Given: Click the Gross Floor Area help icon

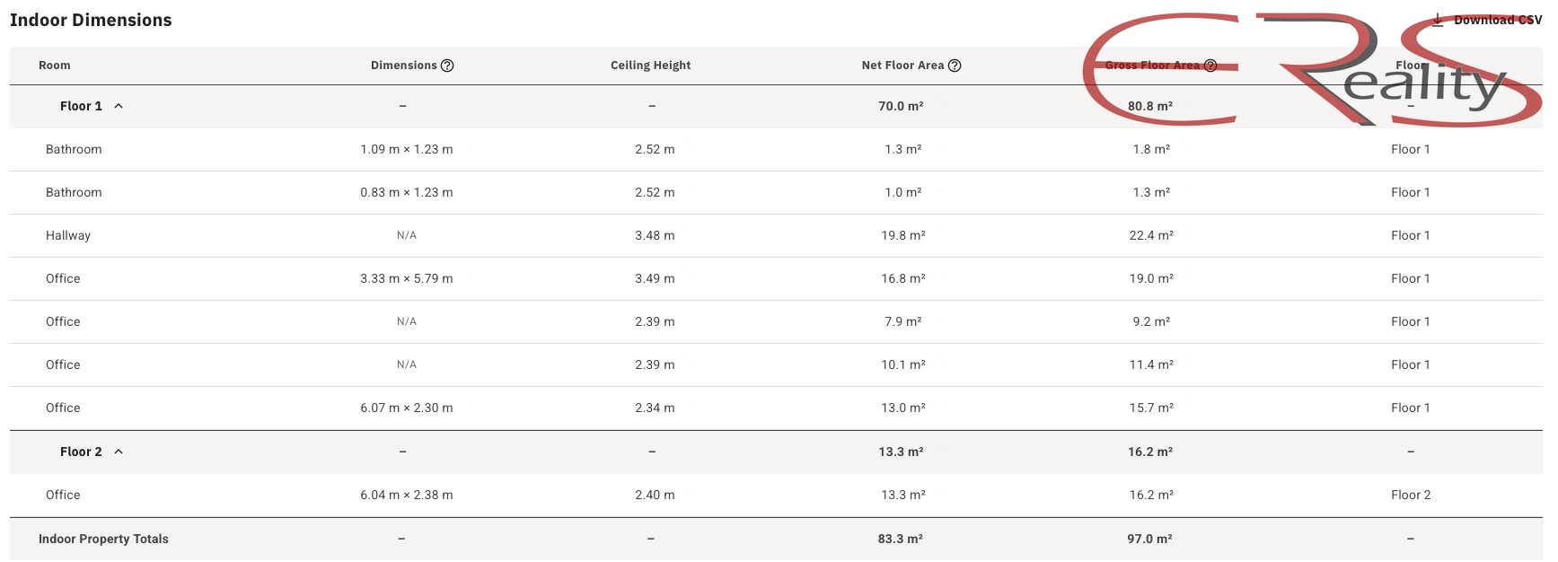Looking at the screenshot, I should [1210, 66].
